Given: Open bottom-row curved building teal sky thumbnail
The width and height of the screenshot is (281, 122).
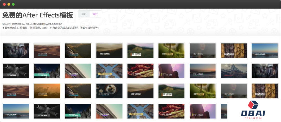Looking at the screenshot, I should (109, 111).
